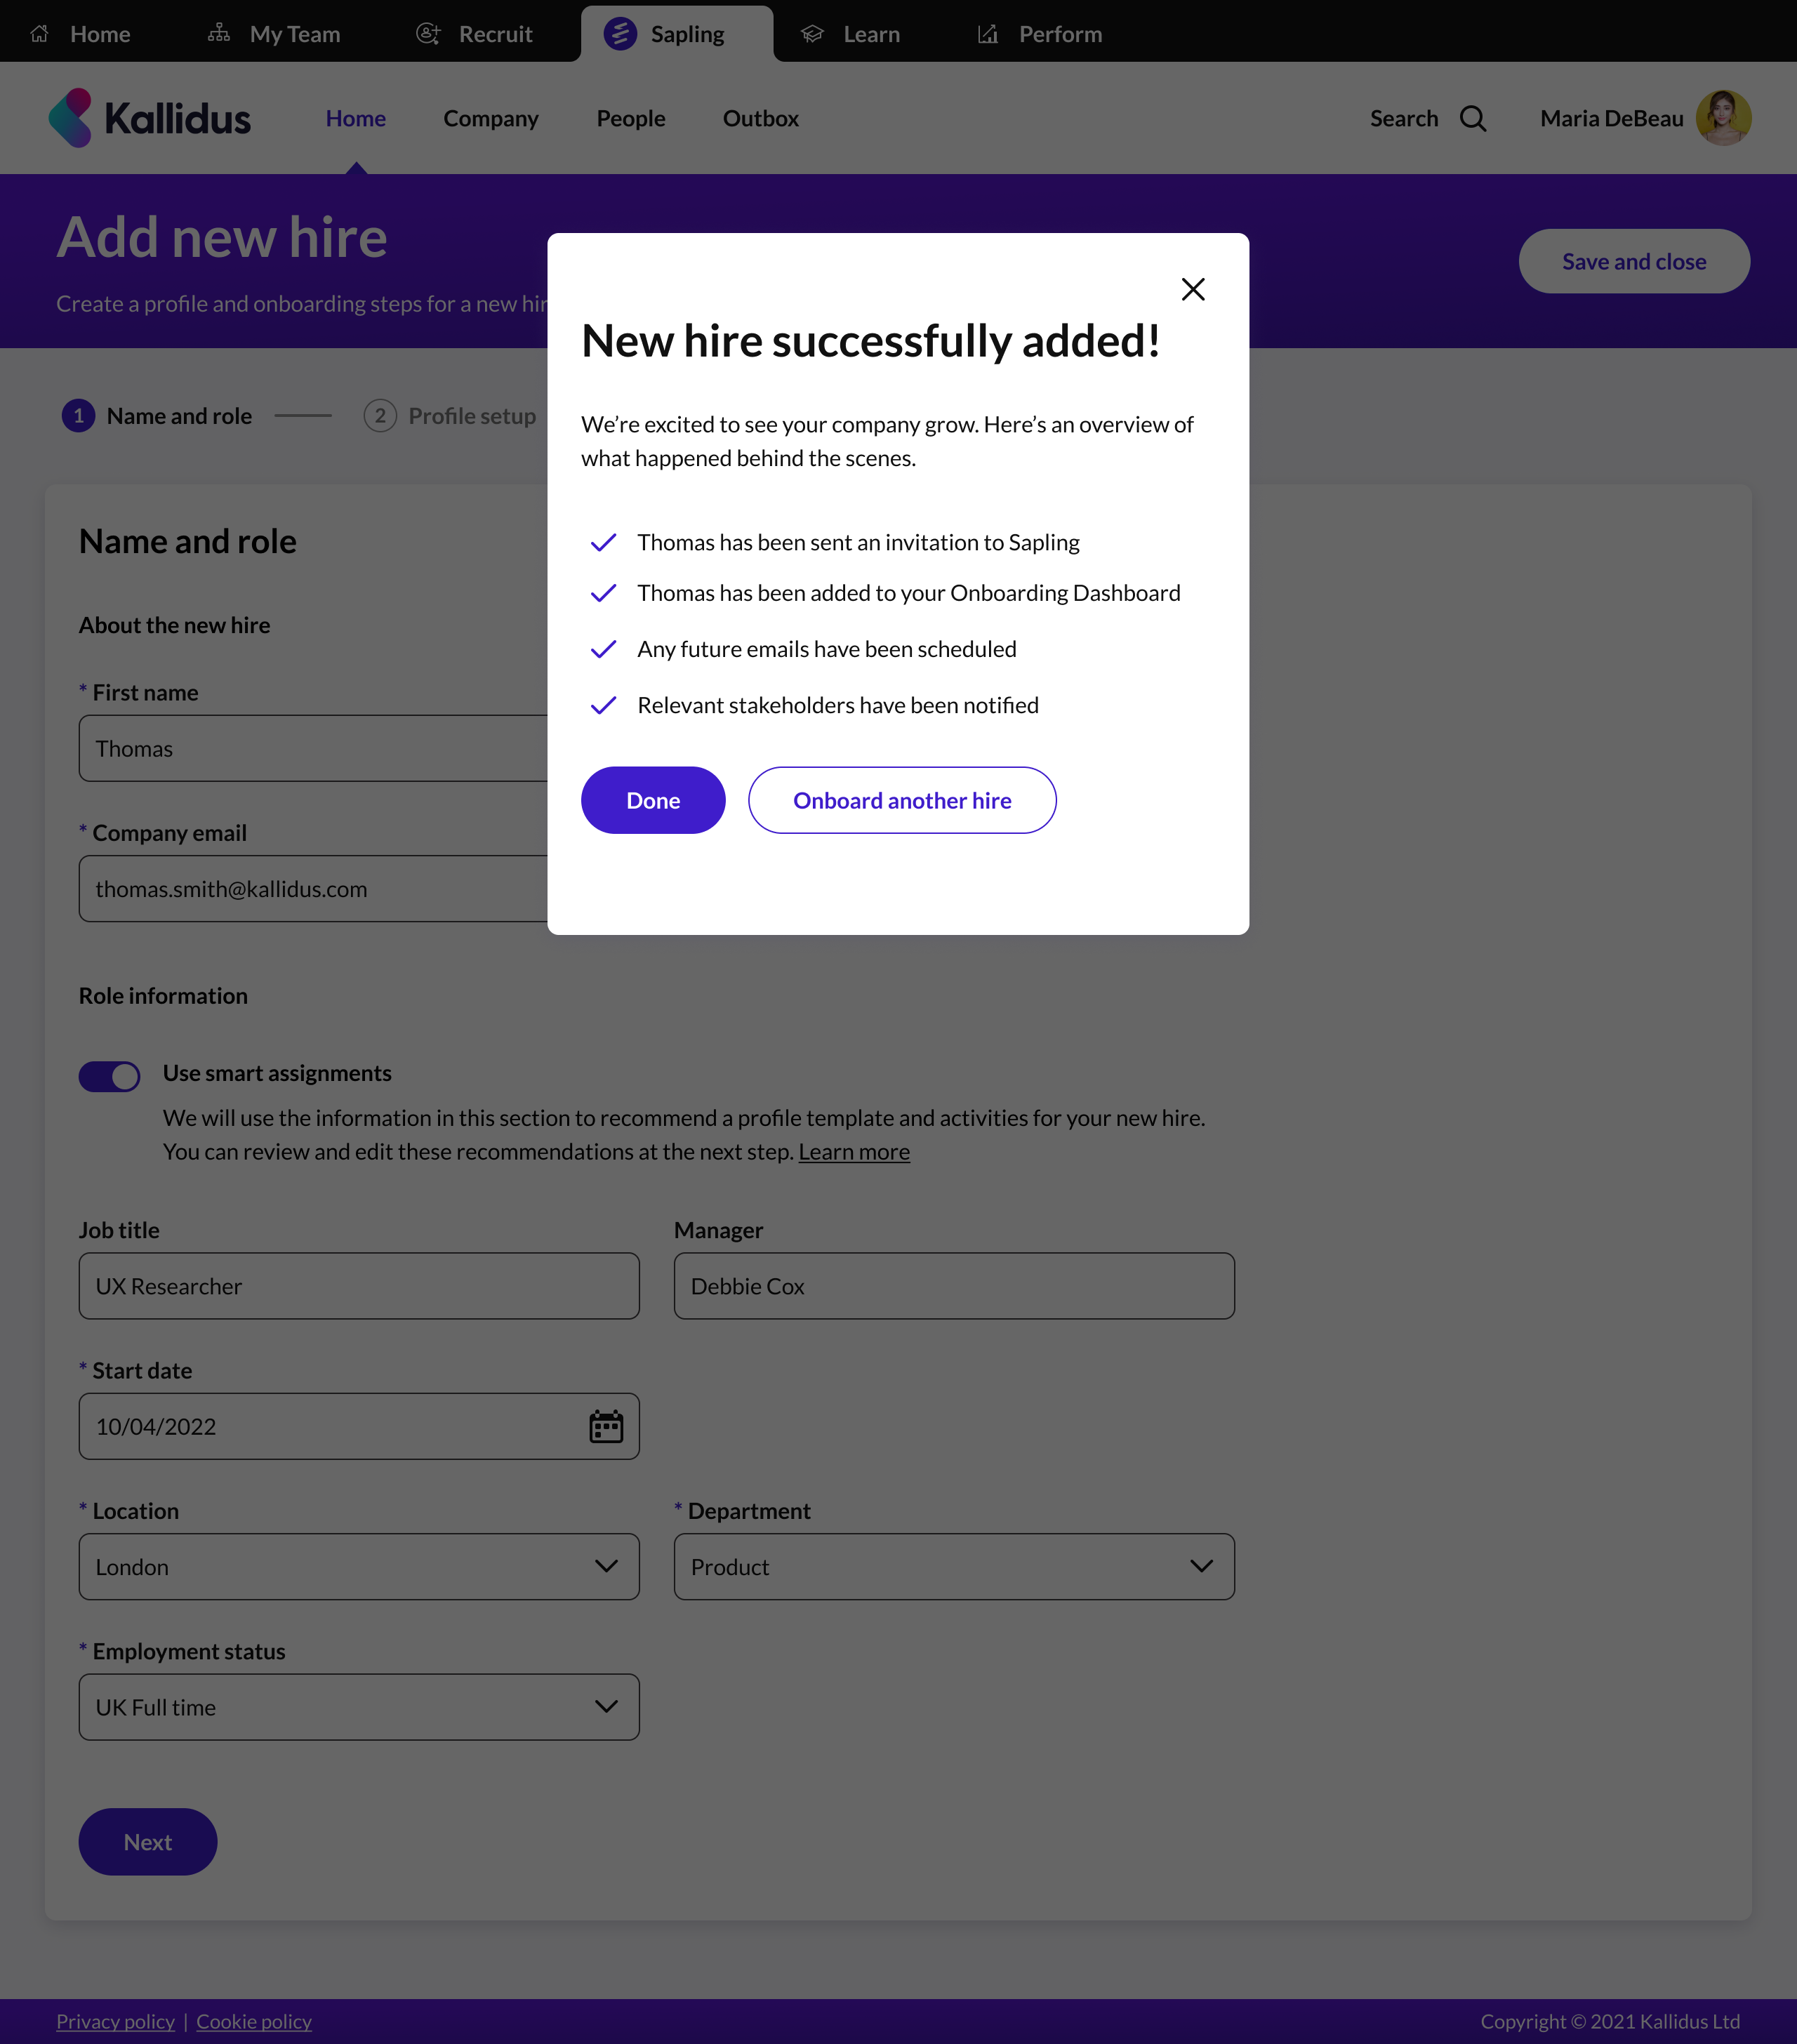Click the Kallidus logo
1797x2044 pixels.
point(150,118)
